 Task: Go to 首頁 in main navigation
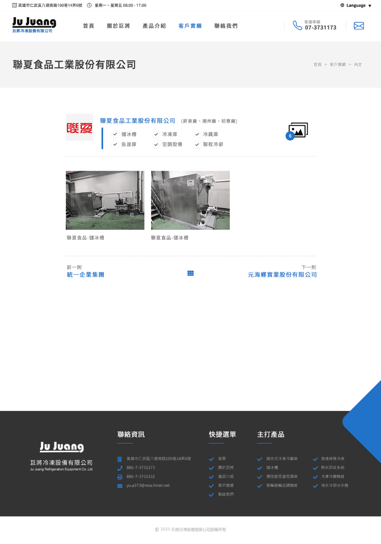pyautogui.click(x=89, y=26)
